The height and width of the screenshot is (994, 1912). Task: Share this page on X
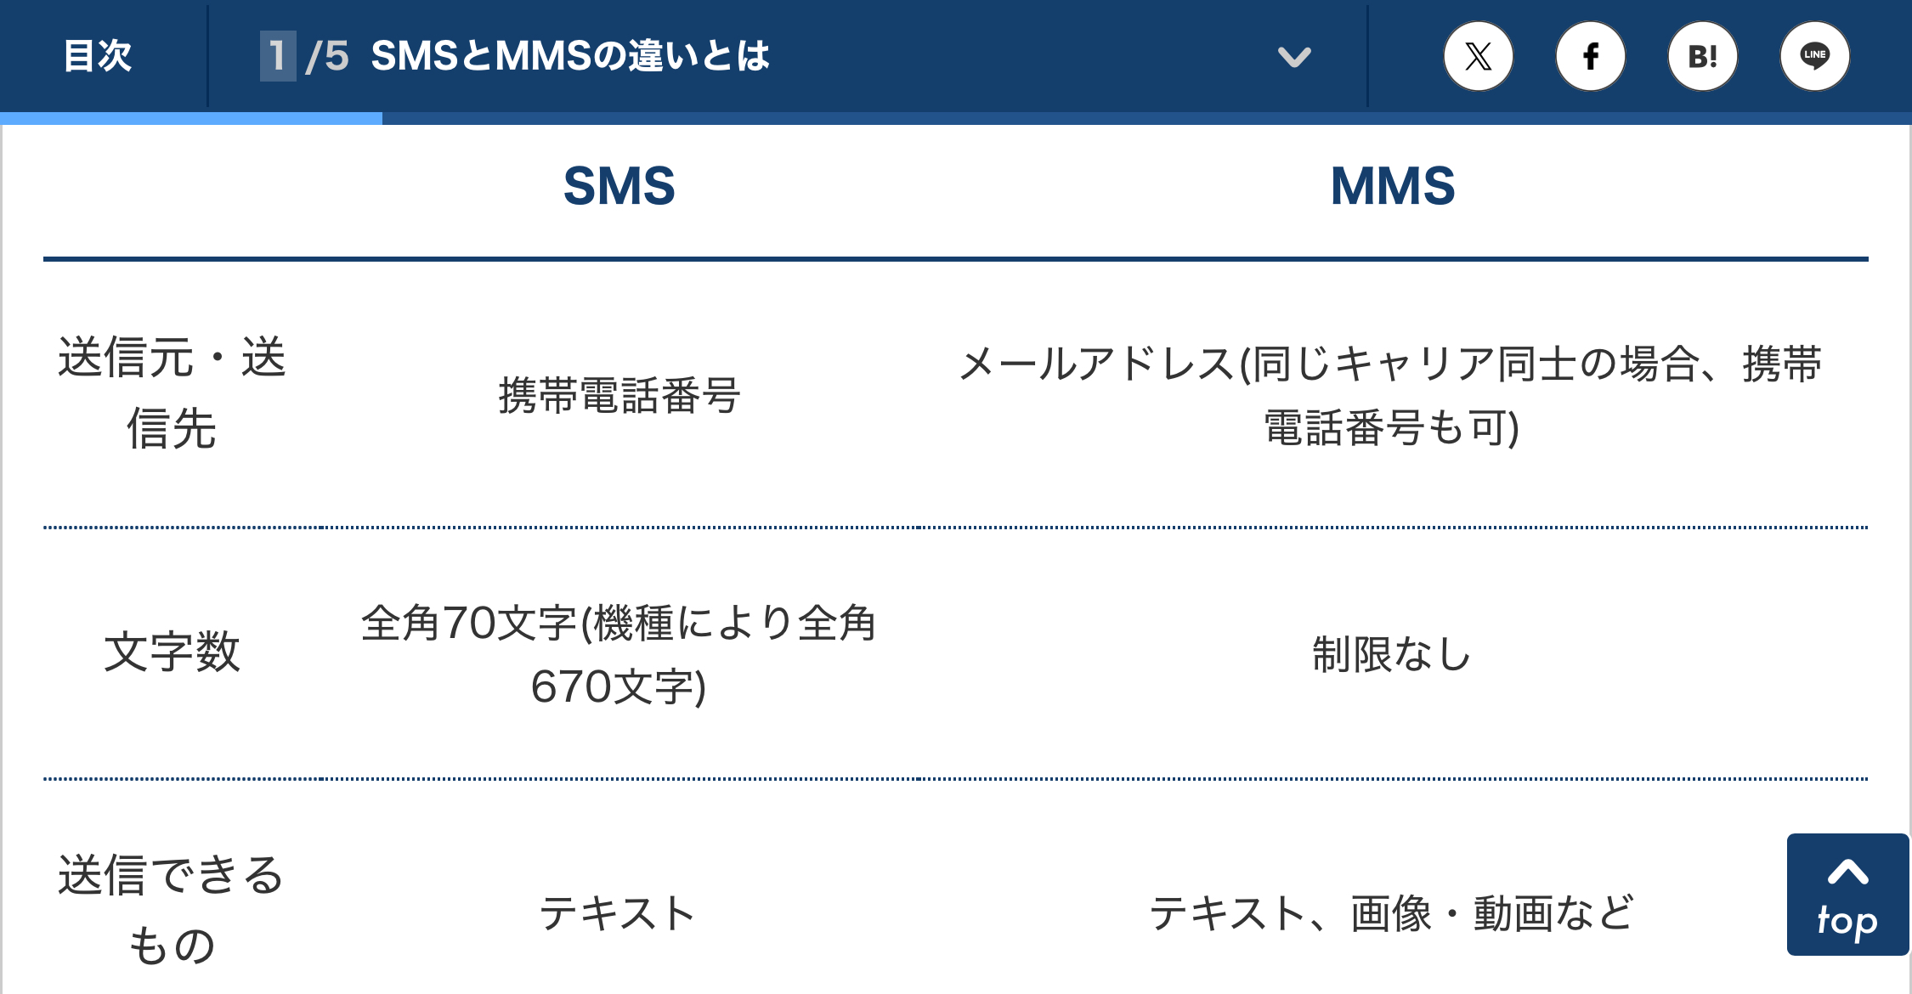1478,57
